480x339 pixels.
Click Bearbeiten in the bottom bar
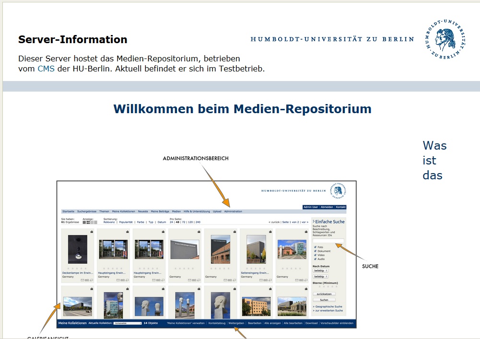pyautogui.click(x=255, y=323)
